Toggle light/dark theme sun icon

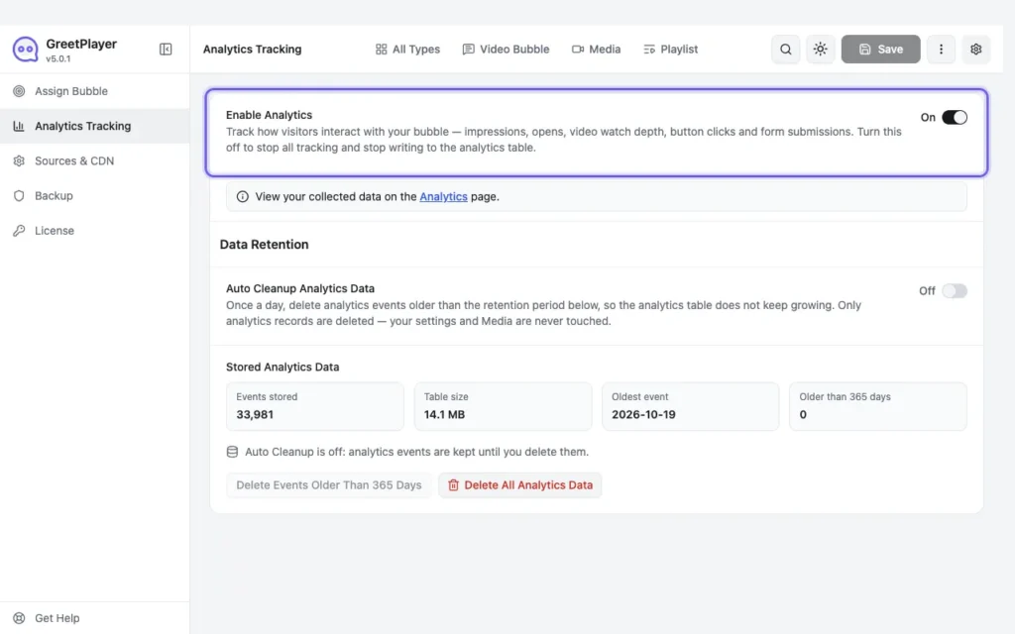(x=820, y=50)
